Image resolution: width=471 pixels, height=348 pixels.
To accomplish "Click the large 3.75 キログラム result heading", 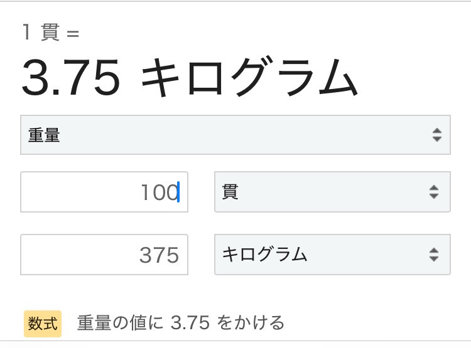I will [x=190, y=77].
